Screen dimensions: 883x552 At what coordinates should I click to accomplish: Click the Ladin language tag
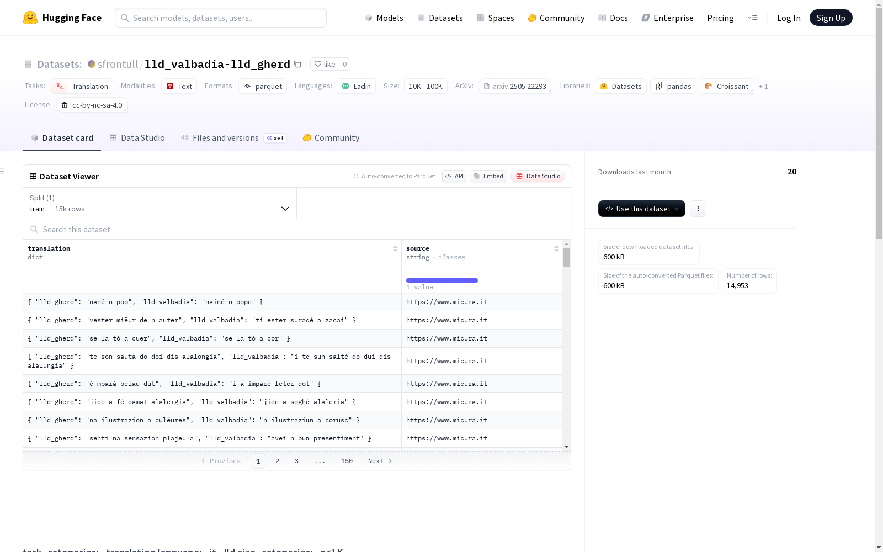(356, 86)
